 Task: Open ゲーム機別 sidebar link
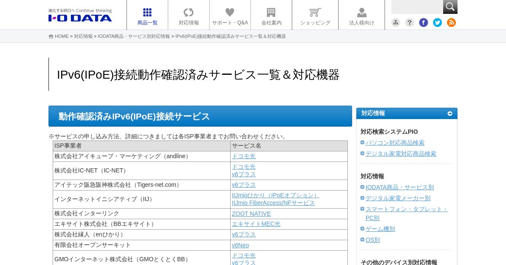pos(380,229)
